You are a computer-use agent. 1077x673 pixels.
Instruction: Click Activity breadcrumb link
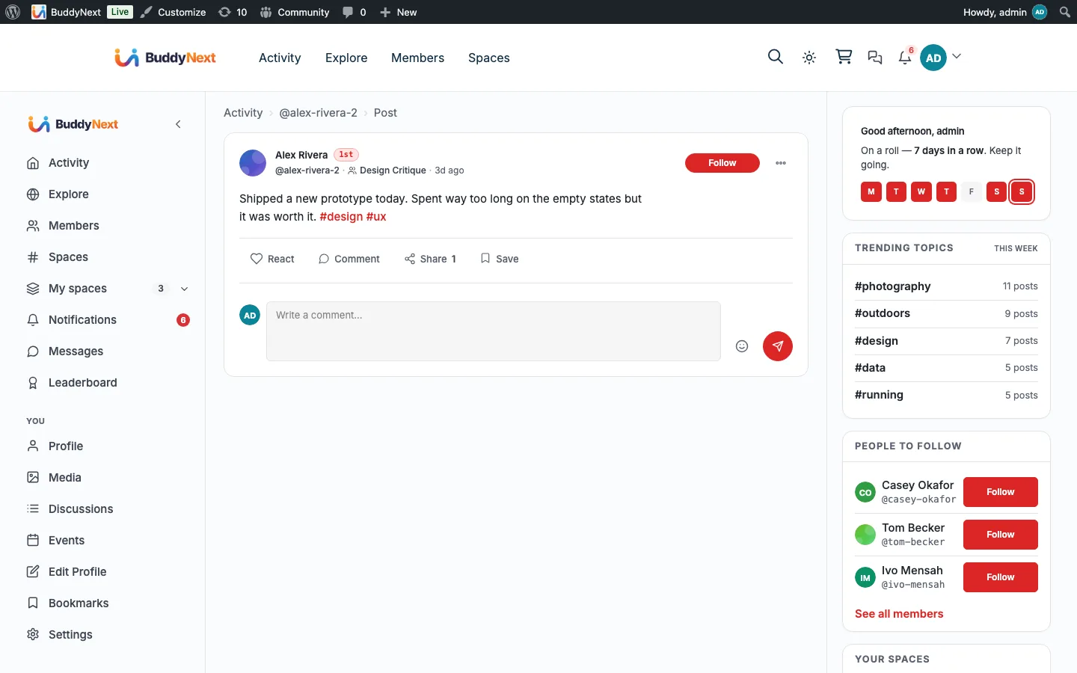point(243,113)
